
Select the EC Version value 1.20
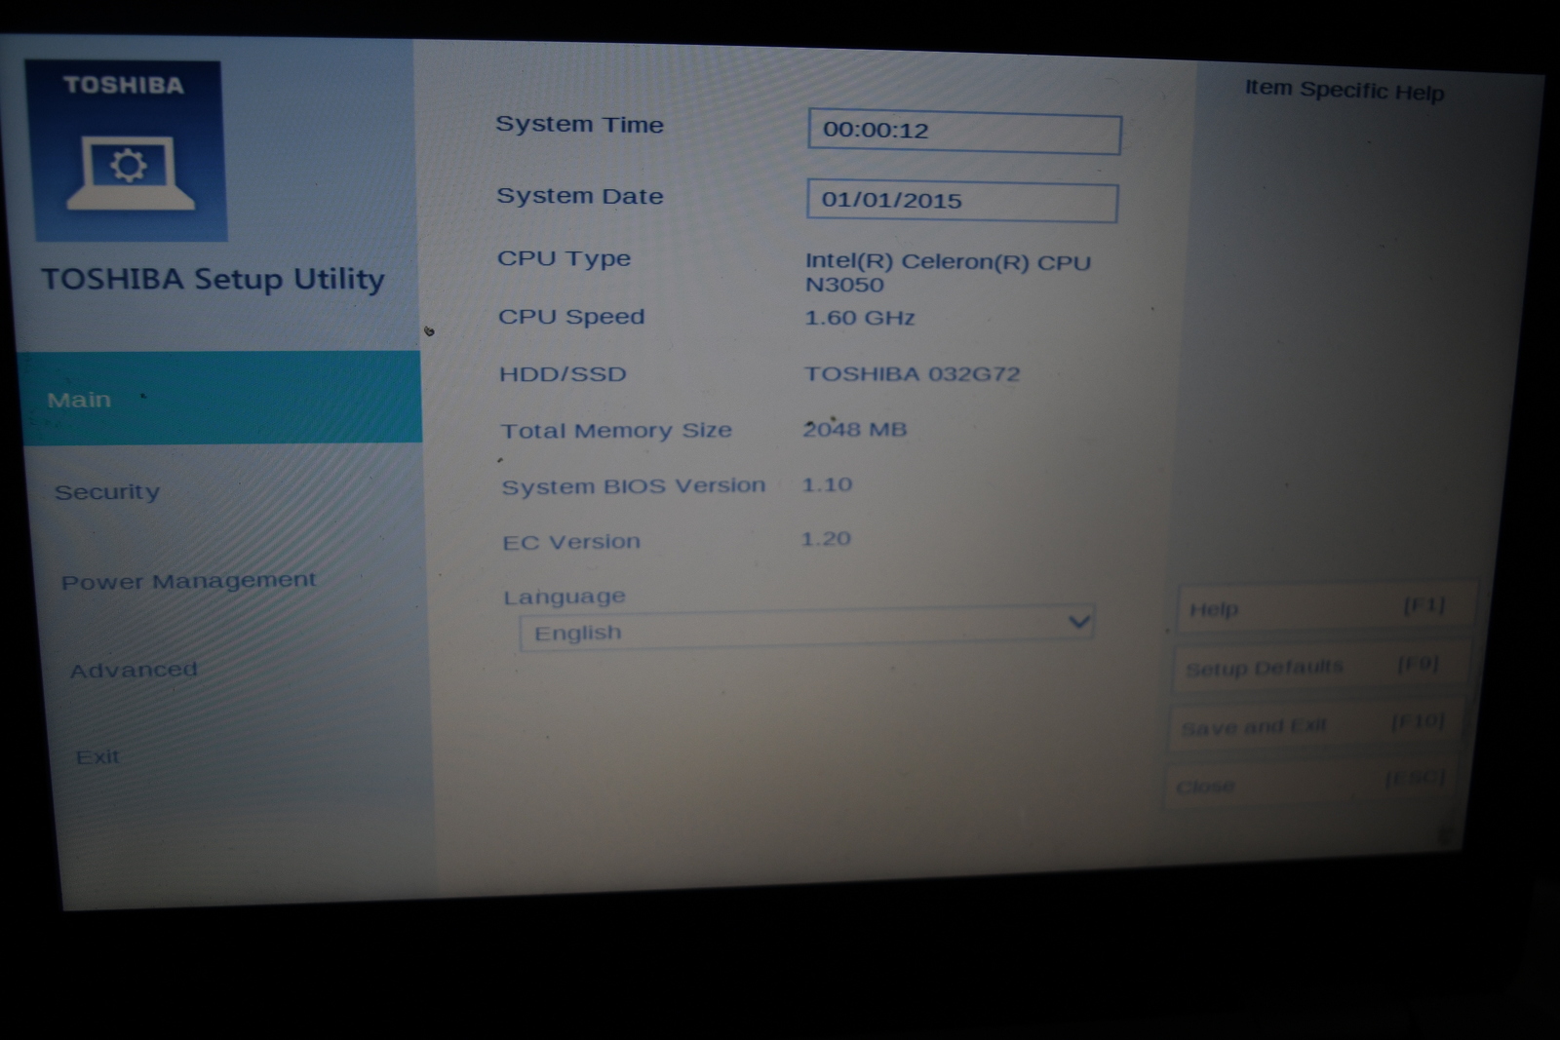coord(826,539)
